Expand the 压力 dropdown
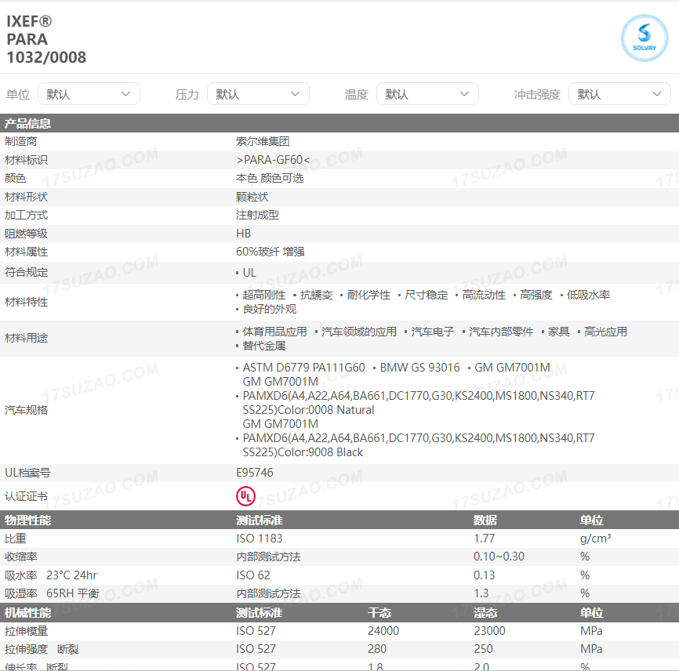 pos(258,94)
